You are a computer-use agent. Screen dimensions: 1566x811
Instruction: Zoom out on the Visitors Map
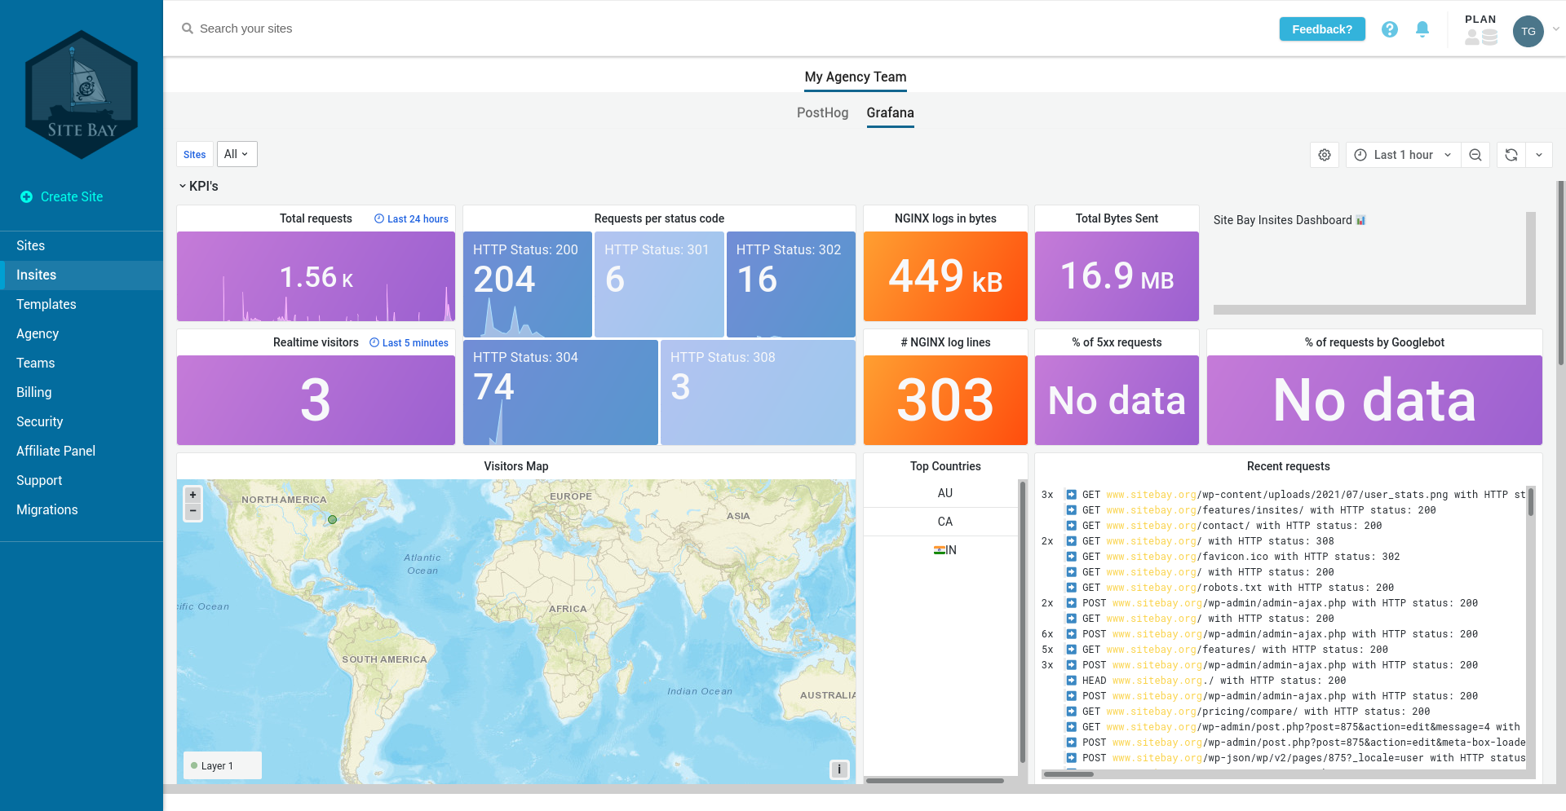(x=193, y=512)
